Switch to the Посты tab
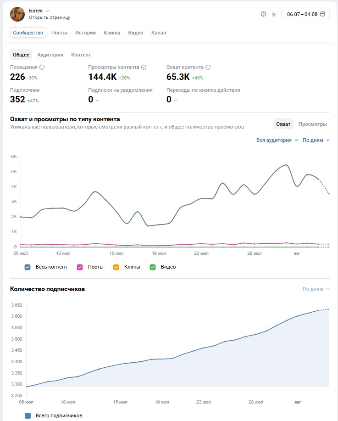The image size is (338, 421). 59,33
